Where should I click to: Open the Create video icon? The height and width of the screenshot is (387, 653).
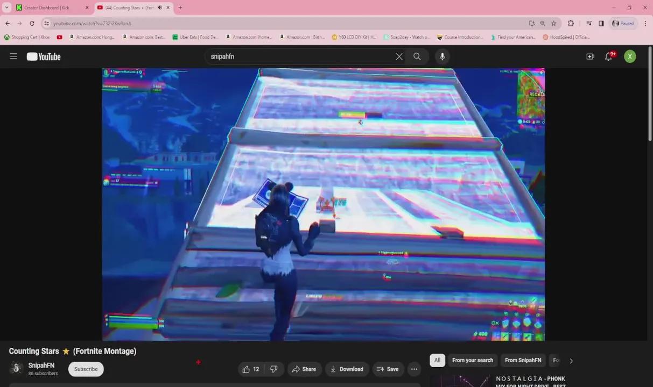590,56
